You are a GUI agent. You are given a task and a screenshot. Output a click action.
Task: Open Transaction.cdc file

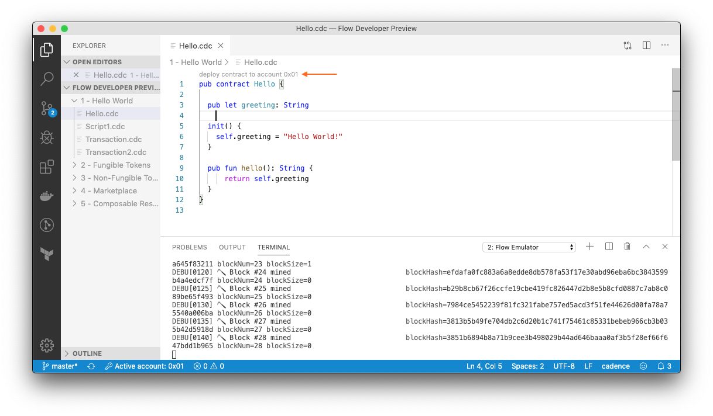point(111,139)
